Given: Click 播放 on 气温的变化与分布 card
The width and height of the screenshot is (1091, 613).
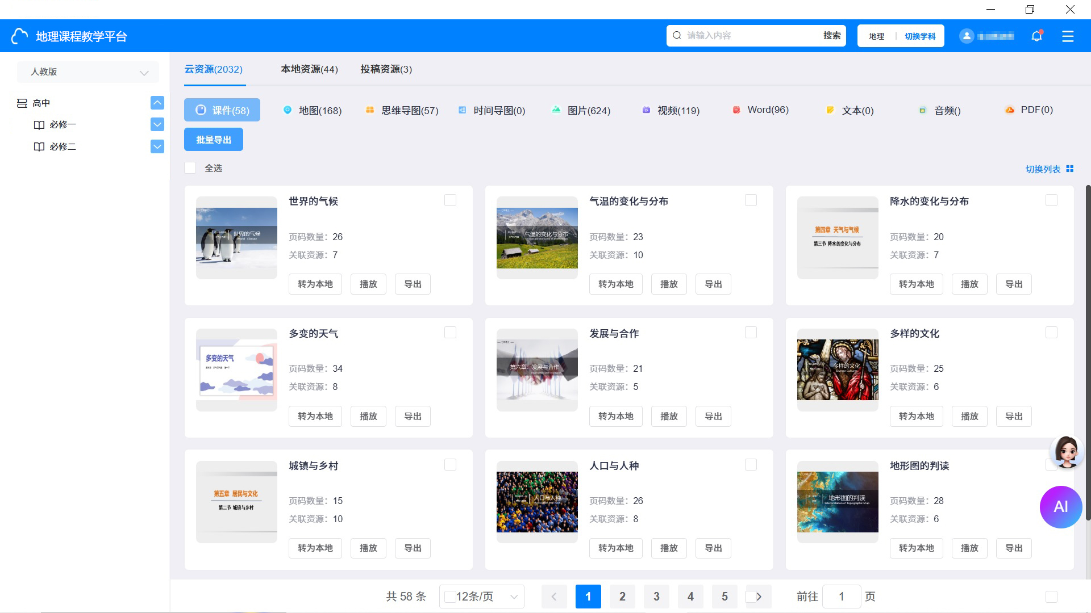Looking at the screenshot, I should pos(669,284).
